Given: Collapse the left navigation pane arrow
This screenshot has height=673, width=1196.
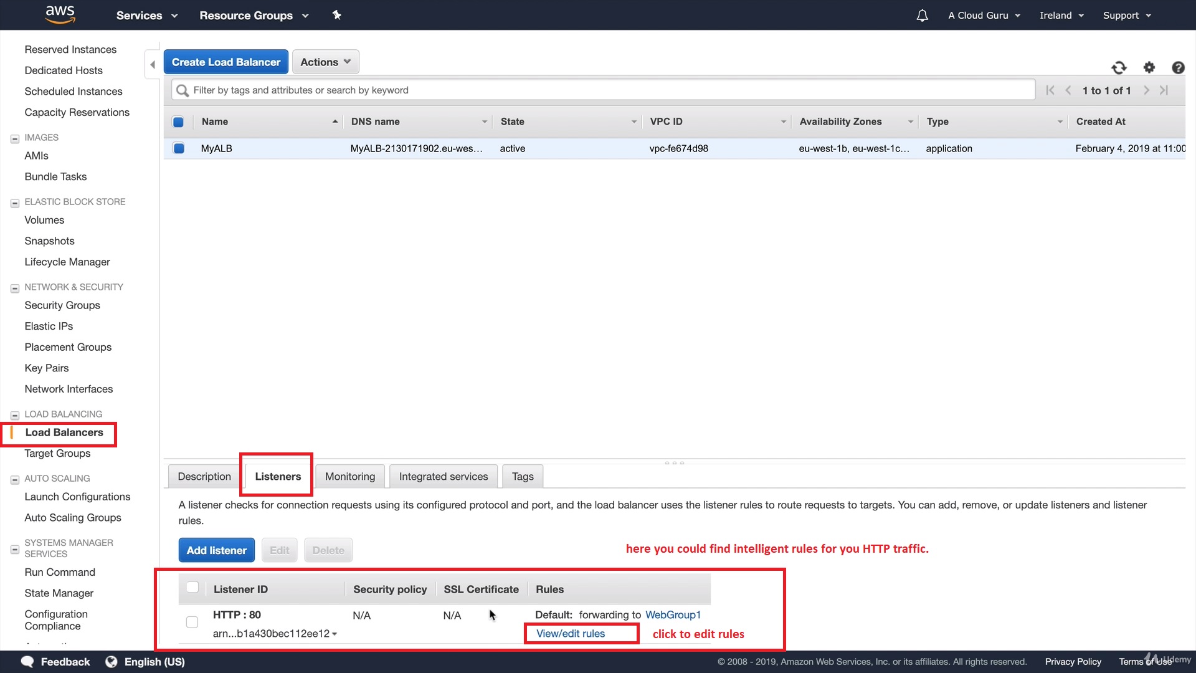Looking at the screenshot, I should coord(153,65).
